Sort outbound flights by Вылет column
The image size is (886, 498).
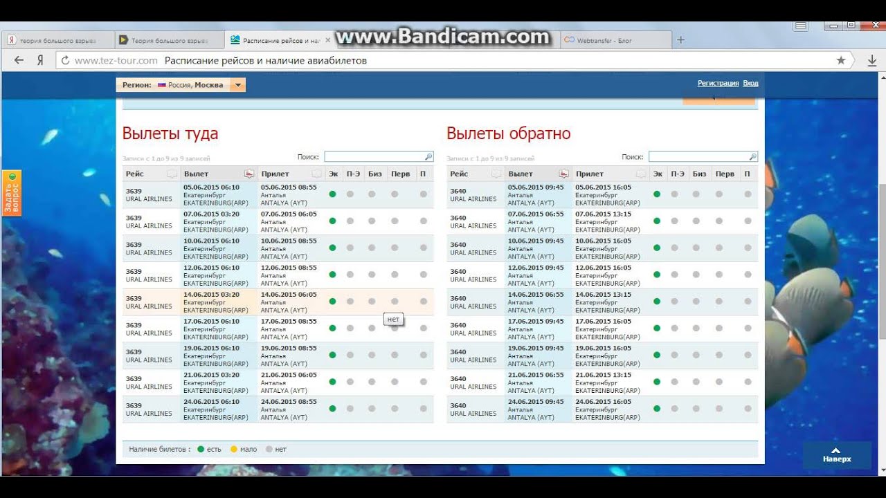[249, 174]
